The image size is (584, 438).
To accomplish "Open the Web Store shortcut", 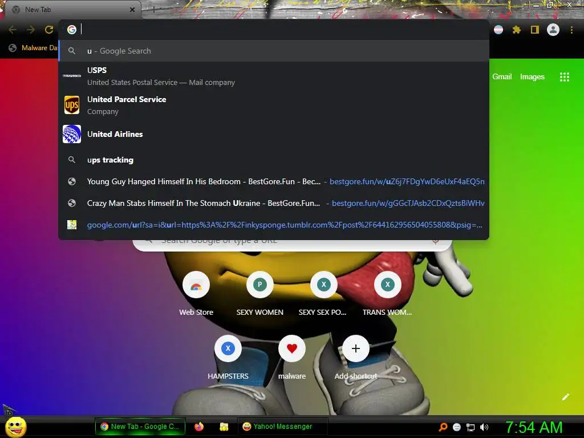I will 196,294.
